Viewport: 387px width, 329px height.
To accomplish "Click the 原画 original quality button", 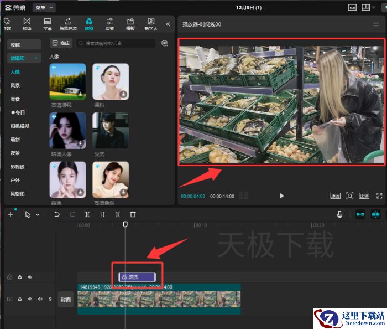I will (x=335, y=196).
